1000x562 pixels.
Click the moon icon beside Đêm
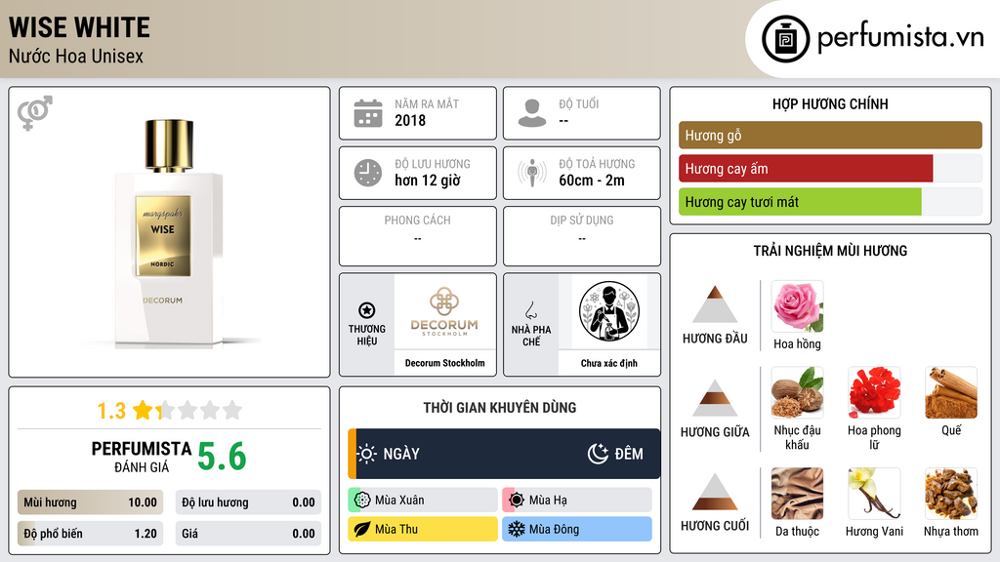(598, 454)
